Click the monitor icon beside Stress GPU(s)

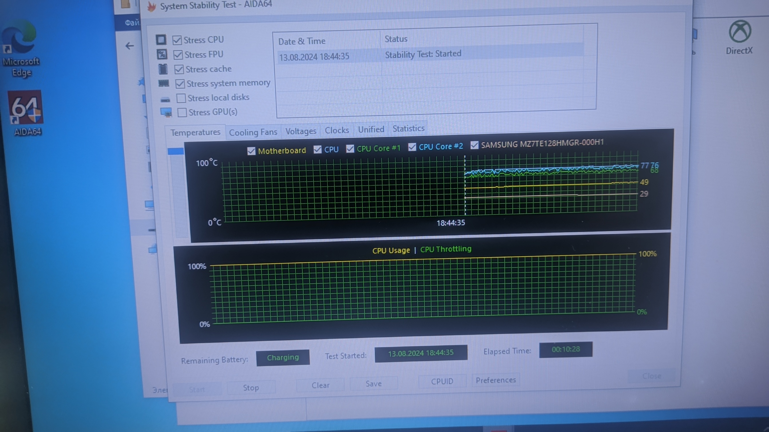click(x=166, y=113)
